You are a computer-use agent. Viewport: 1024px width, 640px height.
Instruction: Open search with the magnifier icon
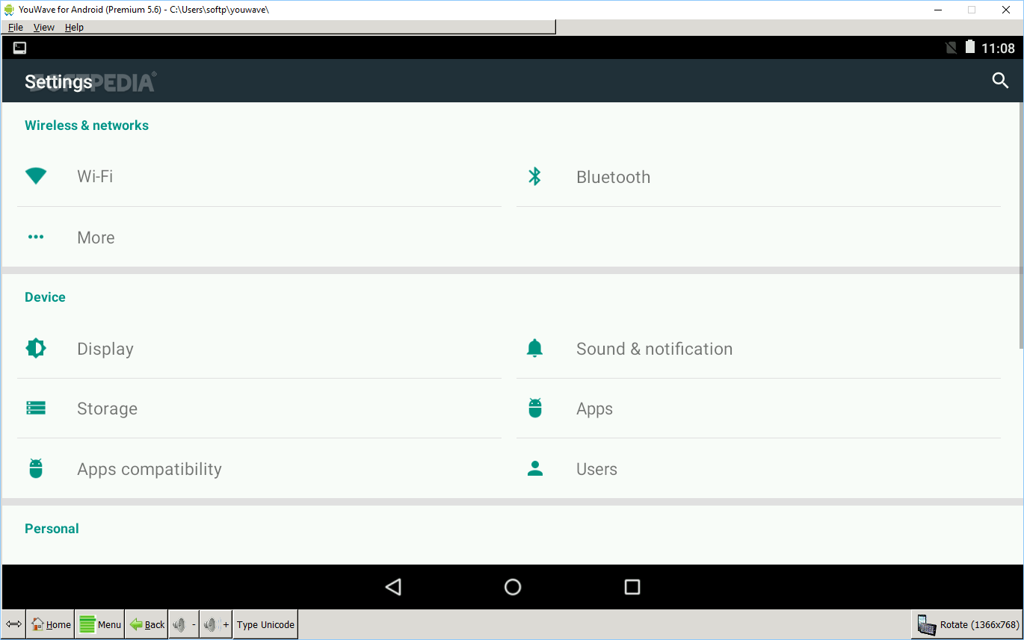coord(1000,81)
